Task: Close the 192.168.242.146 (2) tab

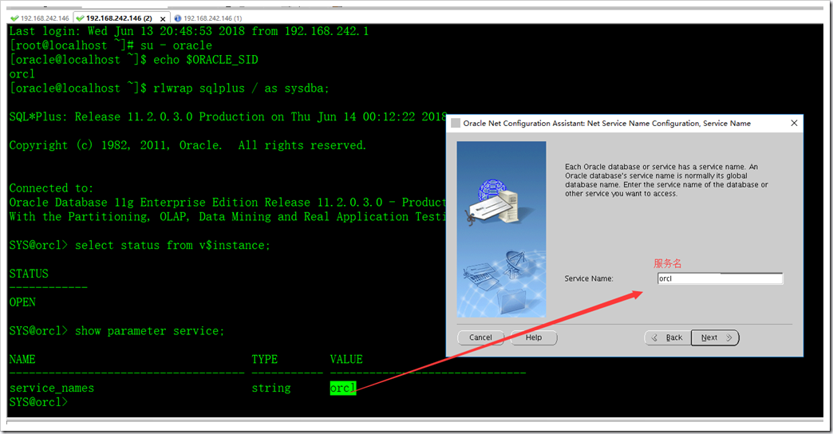Action: click(163, 18)
